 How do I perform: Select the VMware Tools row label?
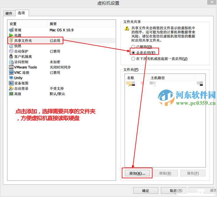tap(25, 67)
